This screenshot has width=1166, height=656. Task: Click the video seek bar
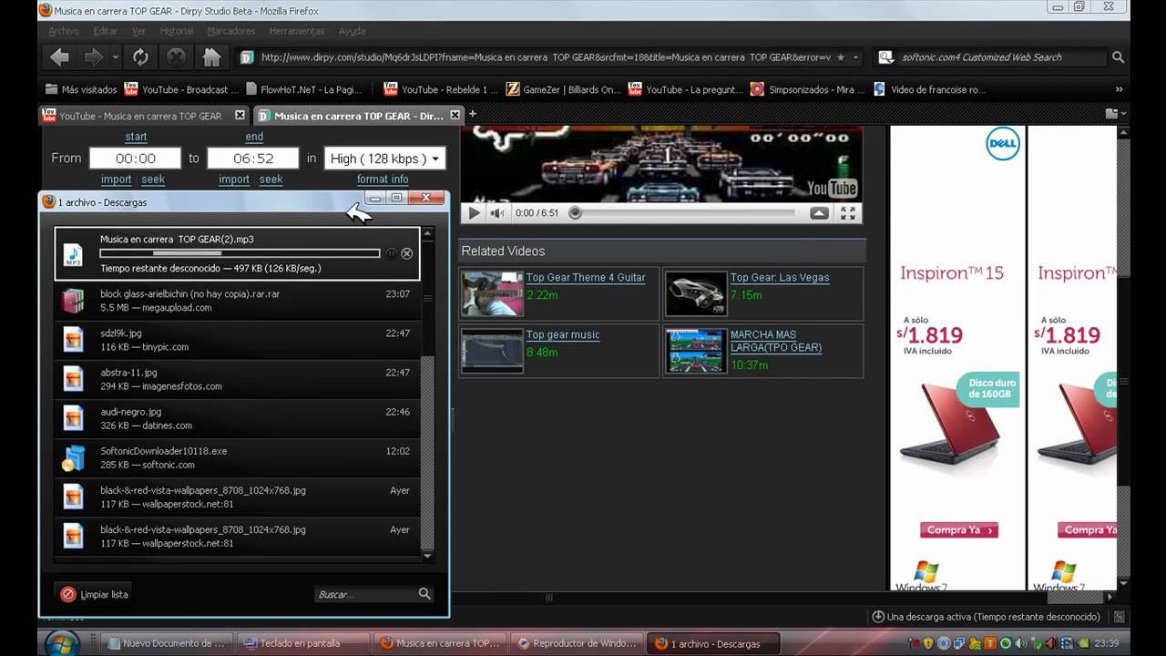682,213
